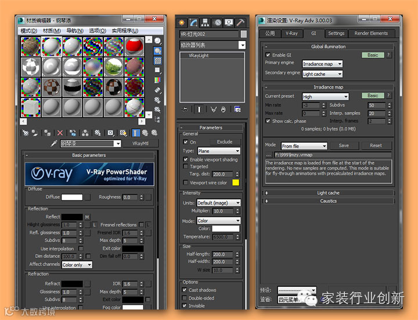Open light Type Plane dropdown
The height and width of the screenshot is (320, 418).
219,151
